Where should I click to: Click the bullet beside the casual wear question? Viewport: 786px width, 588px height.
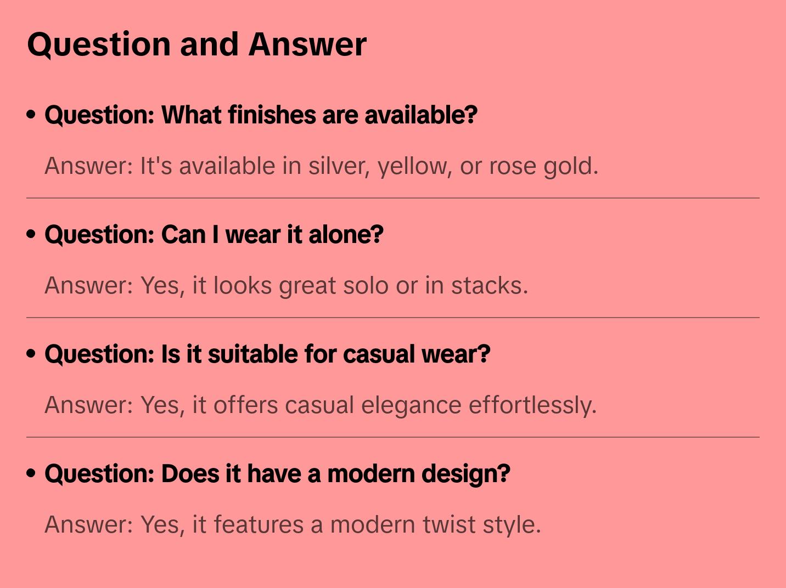pos(31,354)
